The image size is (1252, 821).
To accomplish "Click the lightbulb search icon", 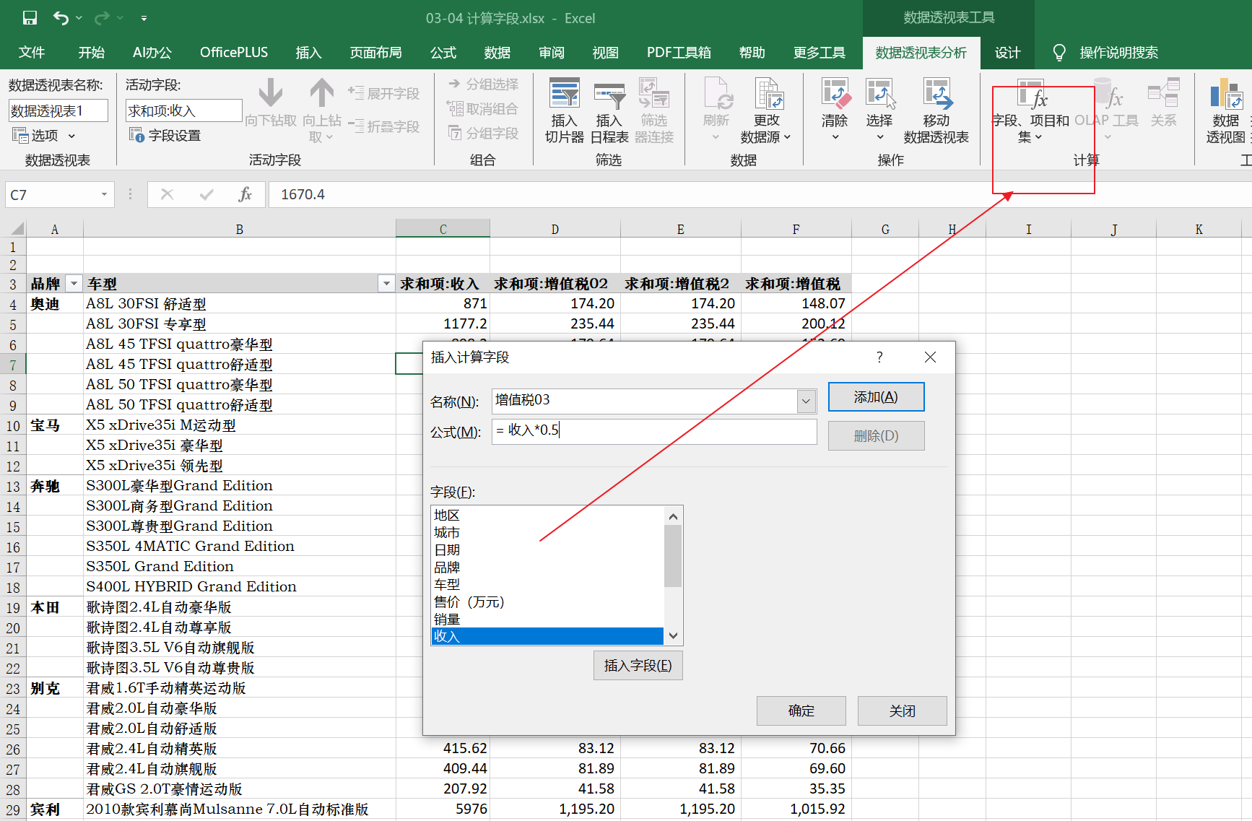I will (1059, 52).
